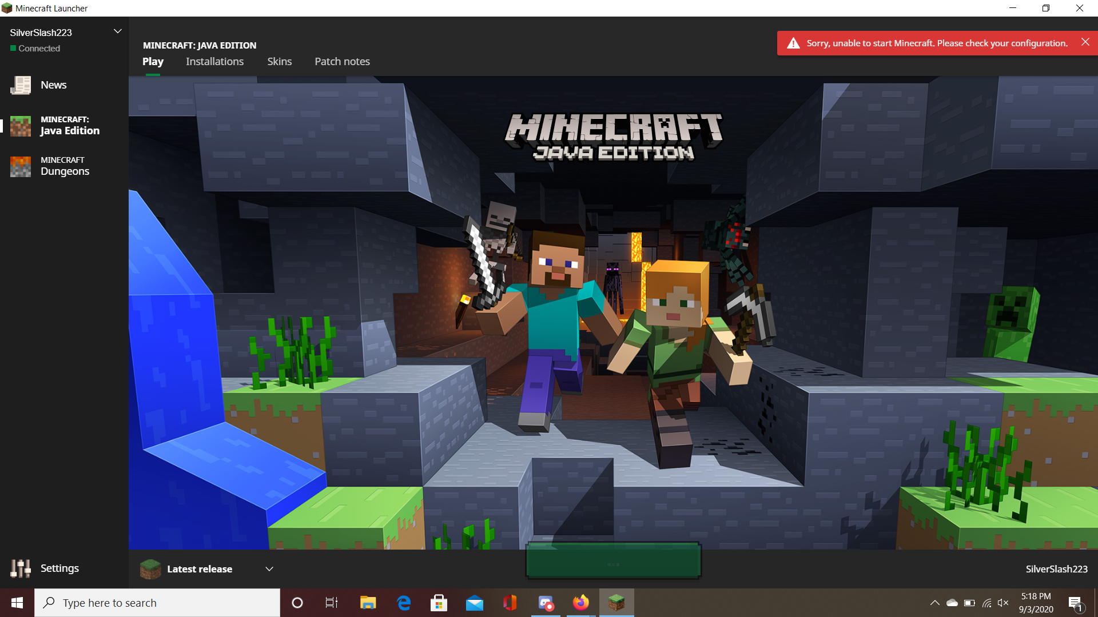Open Task View on the taskbar
The height and width of the screenshot is (617, 1098).
tap(332, 603)
